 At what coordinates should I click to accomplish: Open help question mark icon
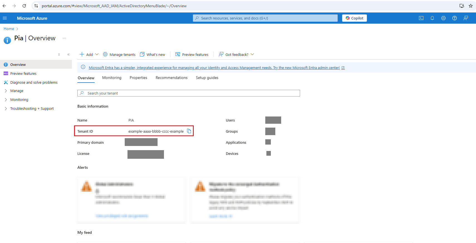pos(455,18)
